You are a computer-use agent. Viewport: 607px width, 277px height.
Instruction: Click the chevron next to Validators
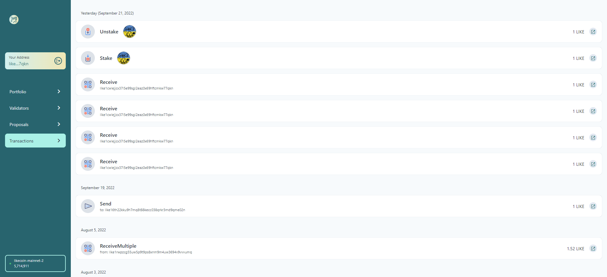pos(59,108)
